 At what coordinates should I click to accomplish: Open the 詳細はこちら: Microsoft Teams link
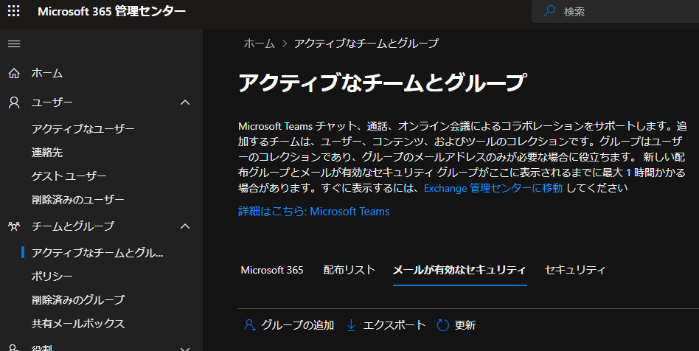[x=314, y=212]
